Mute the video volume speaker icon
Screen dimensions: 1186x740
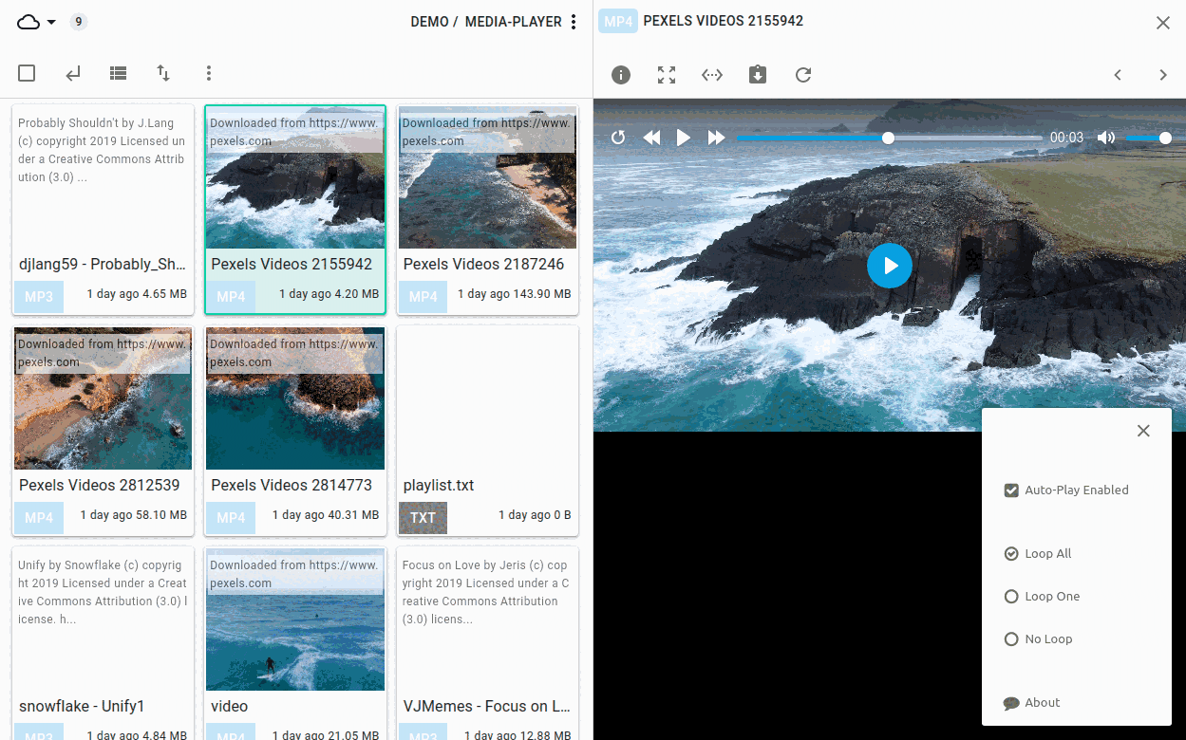point(1106,138)
